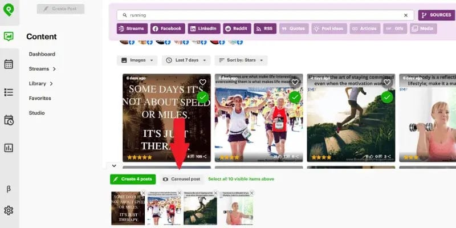Toggle the Gifs source filter

tap(395, 28)
